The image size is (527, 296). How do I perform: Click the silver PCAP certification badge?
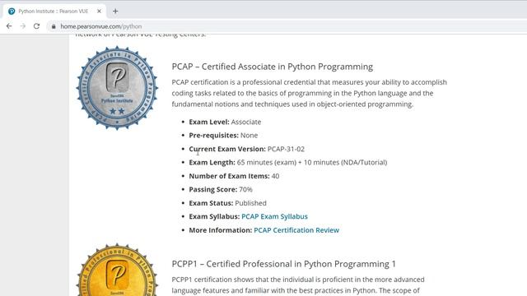[117, 88]
